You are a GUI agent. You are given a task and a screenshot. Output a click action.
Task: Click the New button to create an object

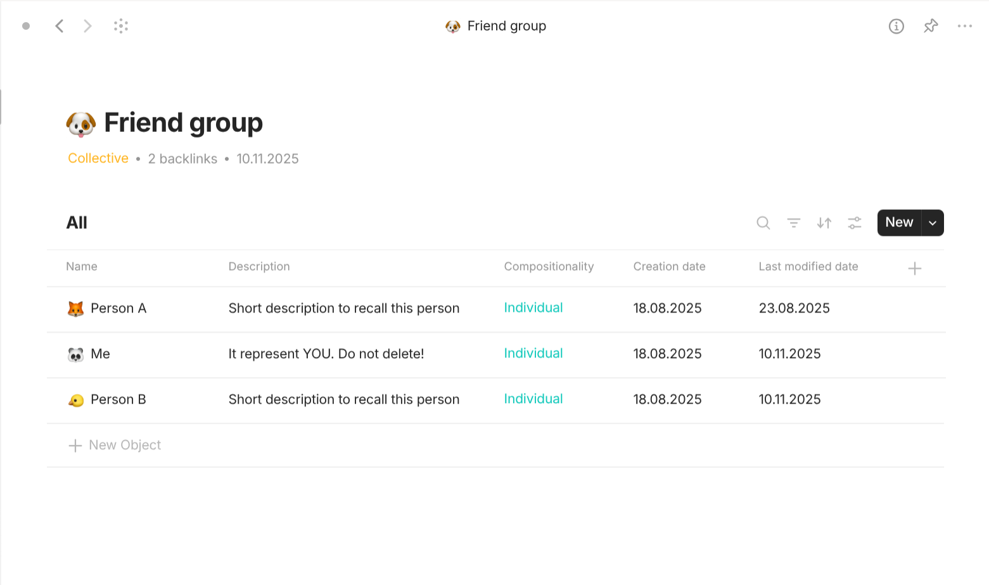coord(898,222)
